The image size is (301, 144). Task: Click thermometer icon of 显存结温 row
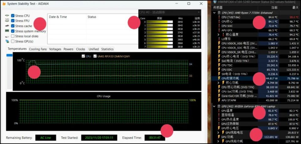click(219, 115)
